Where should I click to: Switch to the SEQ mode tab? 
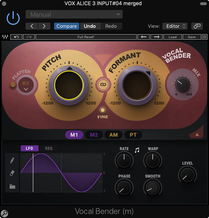pyautogui.click(x=49, y=148)
